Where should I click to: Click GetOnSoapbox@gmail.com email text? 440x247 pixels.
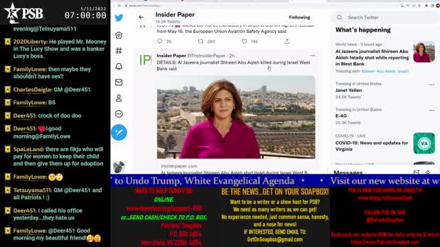point(275,239)
